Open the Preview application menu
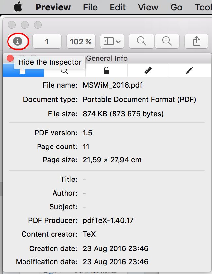Viewport: 212px width, 274px height. pos(53,7)
